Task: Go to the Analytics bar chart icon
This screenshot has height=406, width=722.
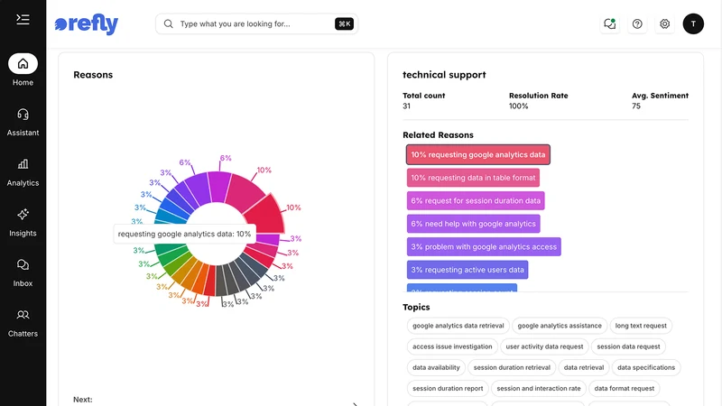Action: (23, 164)
